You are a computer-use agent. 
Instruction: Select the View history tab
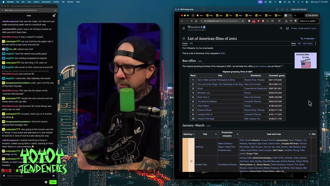308,43
